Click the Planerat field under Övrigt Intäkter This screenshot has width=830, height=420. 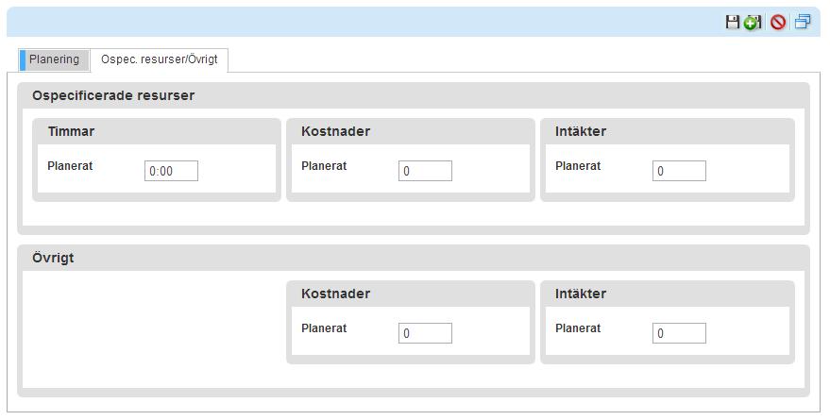[679, 333]
